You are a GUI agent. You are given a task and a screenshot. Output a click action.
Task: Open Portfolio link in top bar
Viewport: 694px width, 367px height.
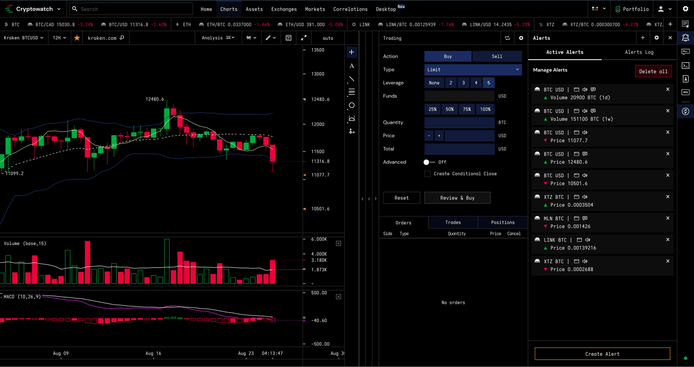pos(631,9)
